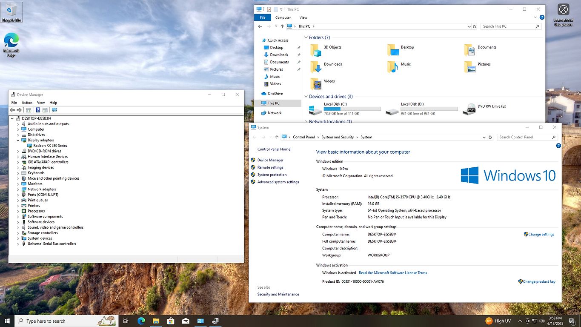Select the Videos folder in Folders group
The width and height of the screenshot is (581, 327).
(322, 83)
